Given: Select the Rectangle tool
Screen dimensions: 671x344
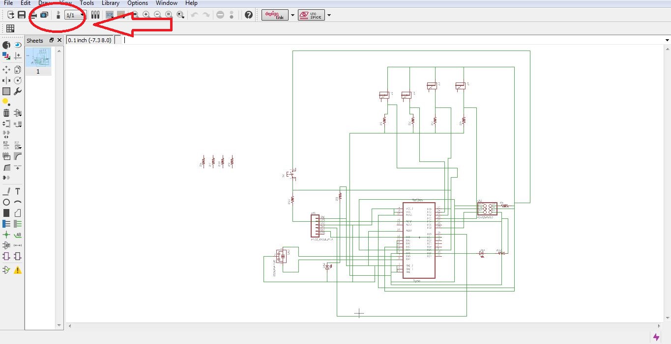Looking at the screenshot, I should point(6,213).
